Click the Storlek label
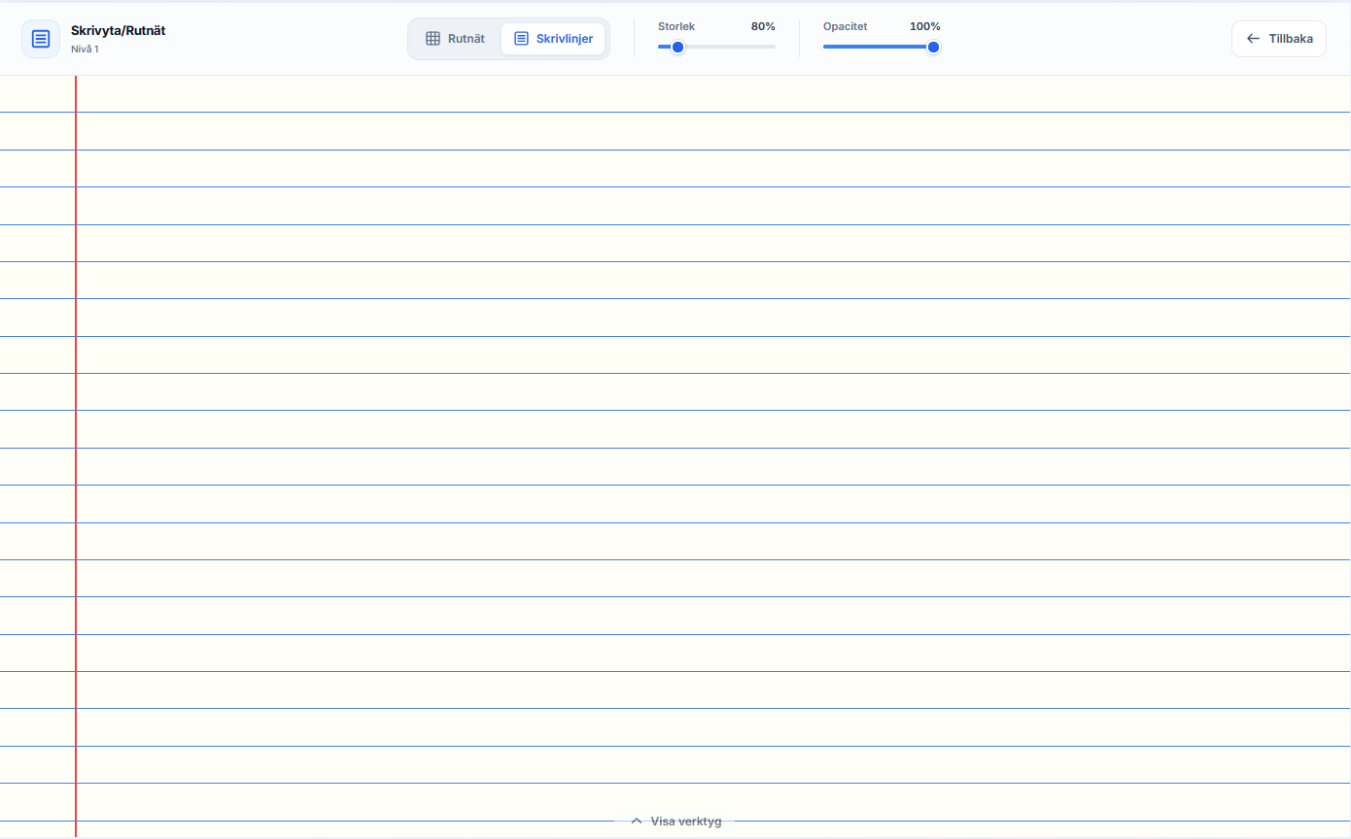Screen dimensions: 1351x839 click(x=676, y=26)
